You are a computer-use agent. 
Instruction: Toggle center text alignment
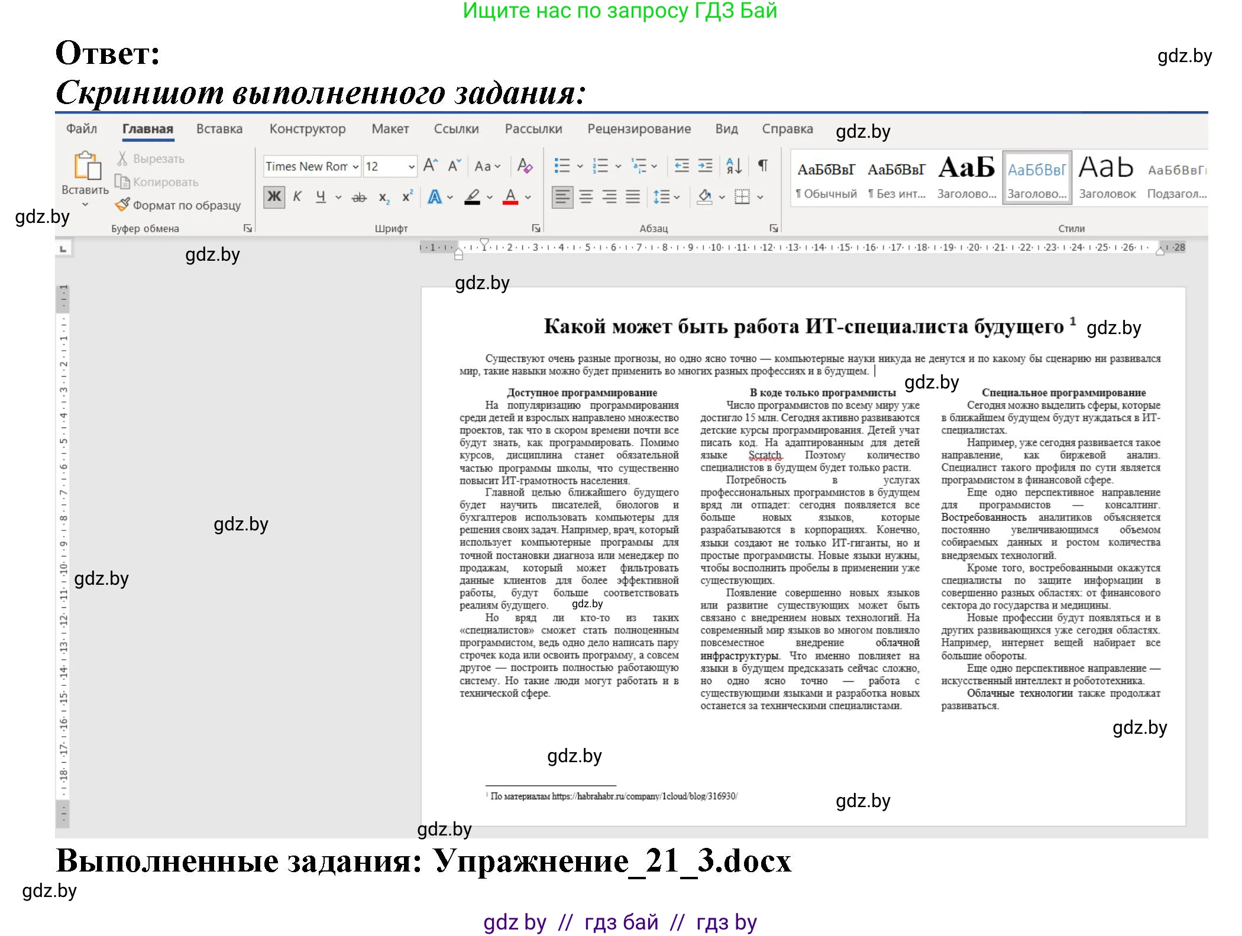(586, 196)
